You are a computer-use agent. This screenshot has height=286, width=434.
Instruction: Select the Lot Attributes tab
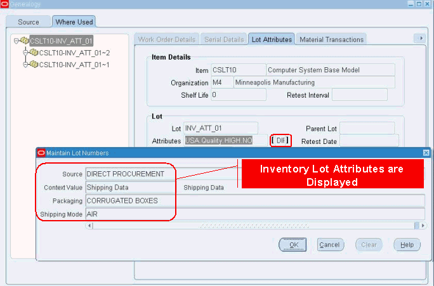coord(272,39)
